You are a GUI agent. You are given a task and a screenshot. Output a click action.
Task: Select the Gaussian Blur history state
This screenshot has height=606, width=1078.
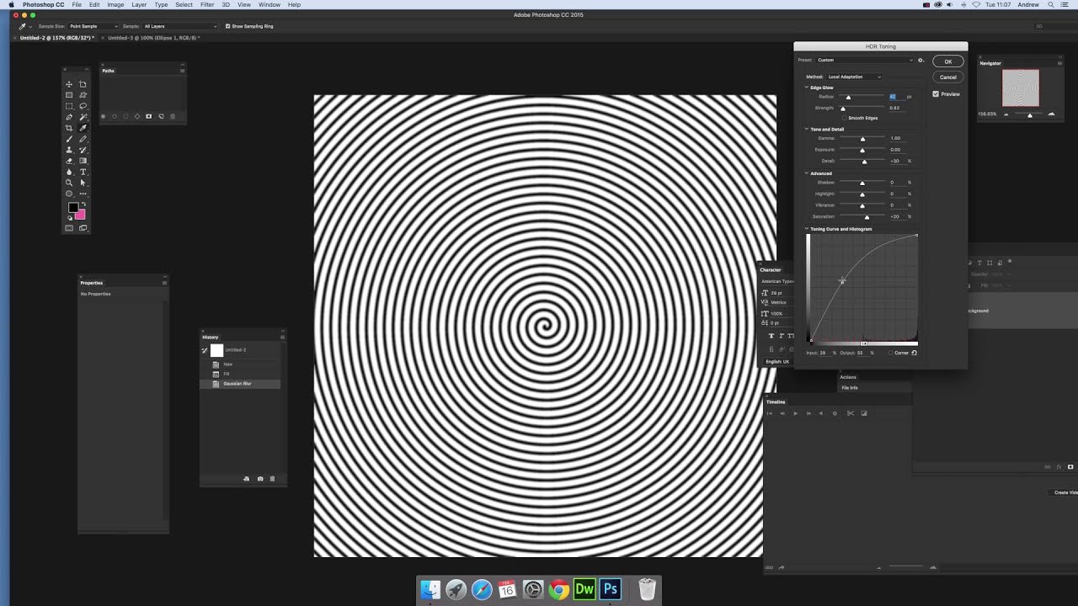pos(240,384)
